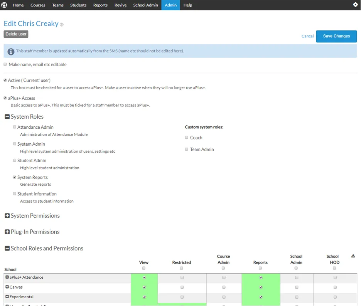Expand the System Permissions section
The width and height of the screenshot is (361, 306).
pos(7,215)
